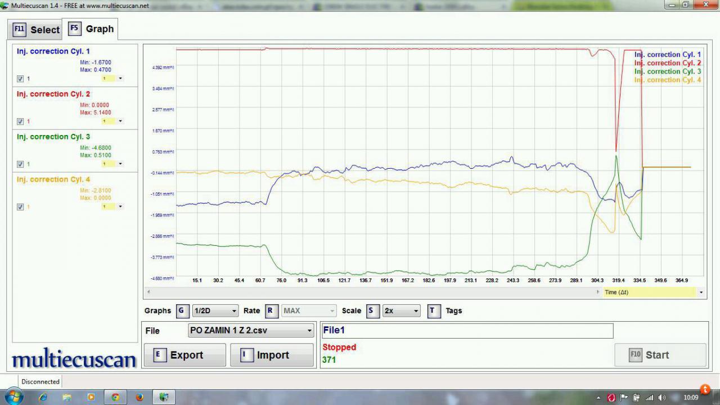Click the Inj. correction Cyl. 1 heading
The width and height of the screenshot is (720, 405).
click(x=53, y=51)
